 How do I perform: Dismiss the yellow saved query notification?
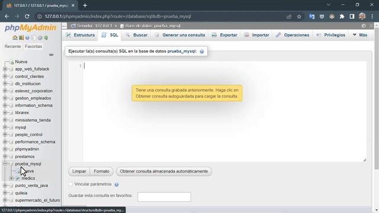(x=187, y=93)
